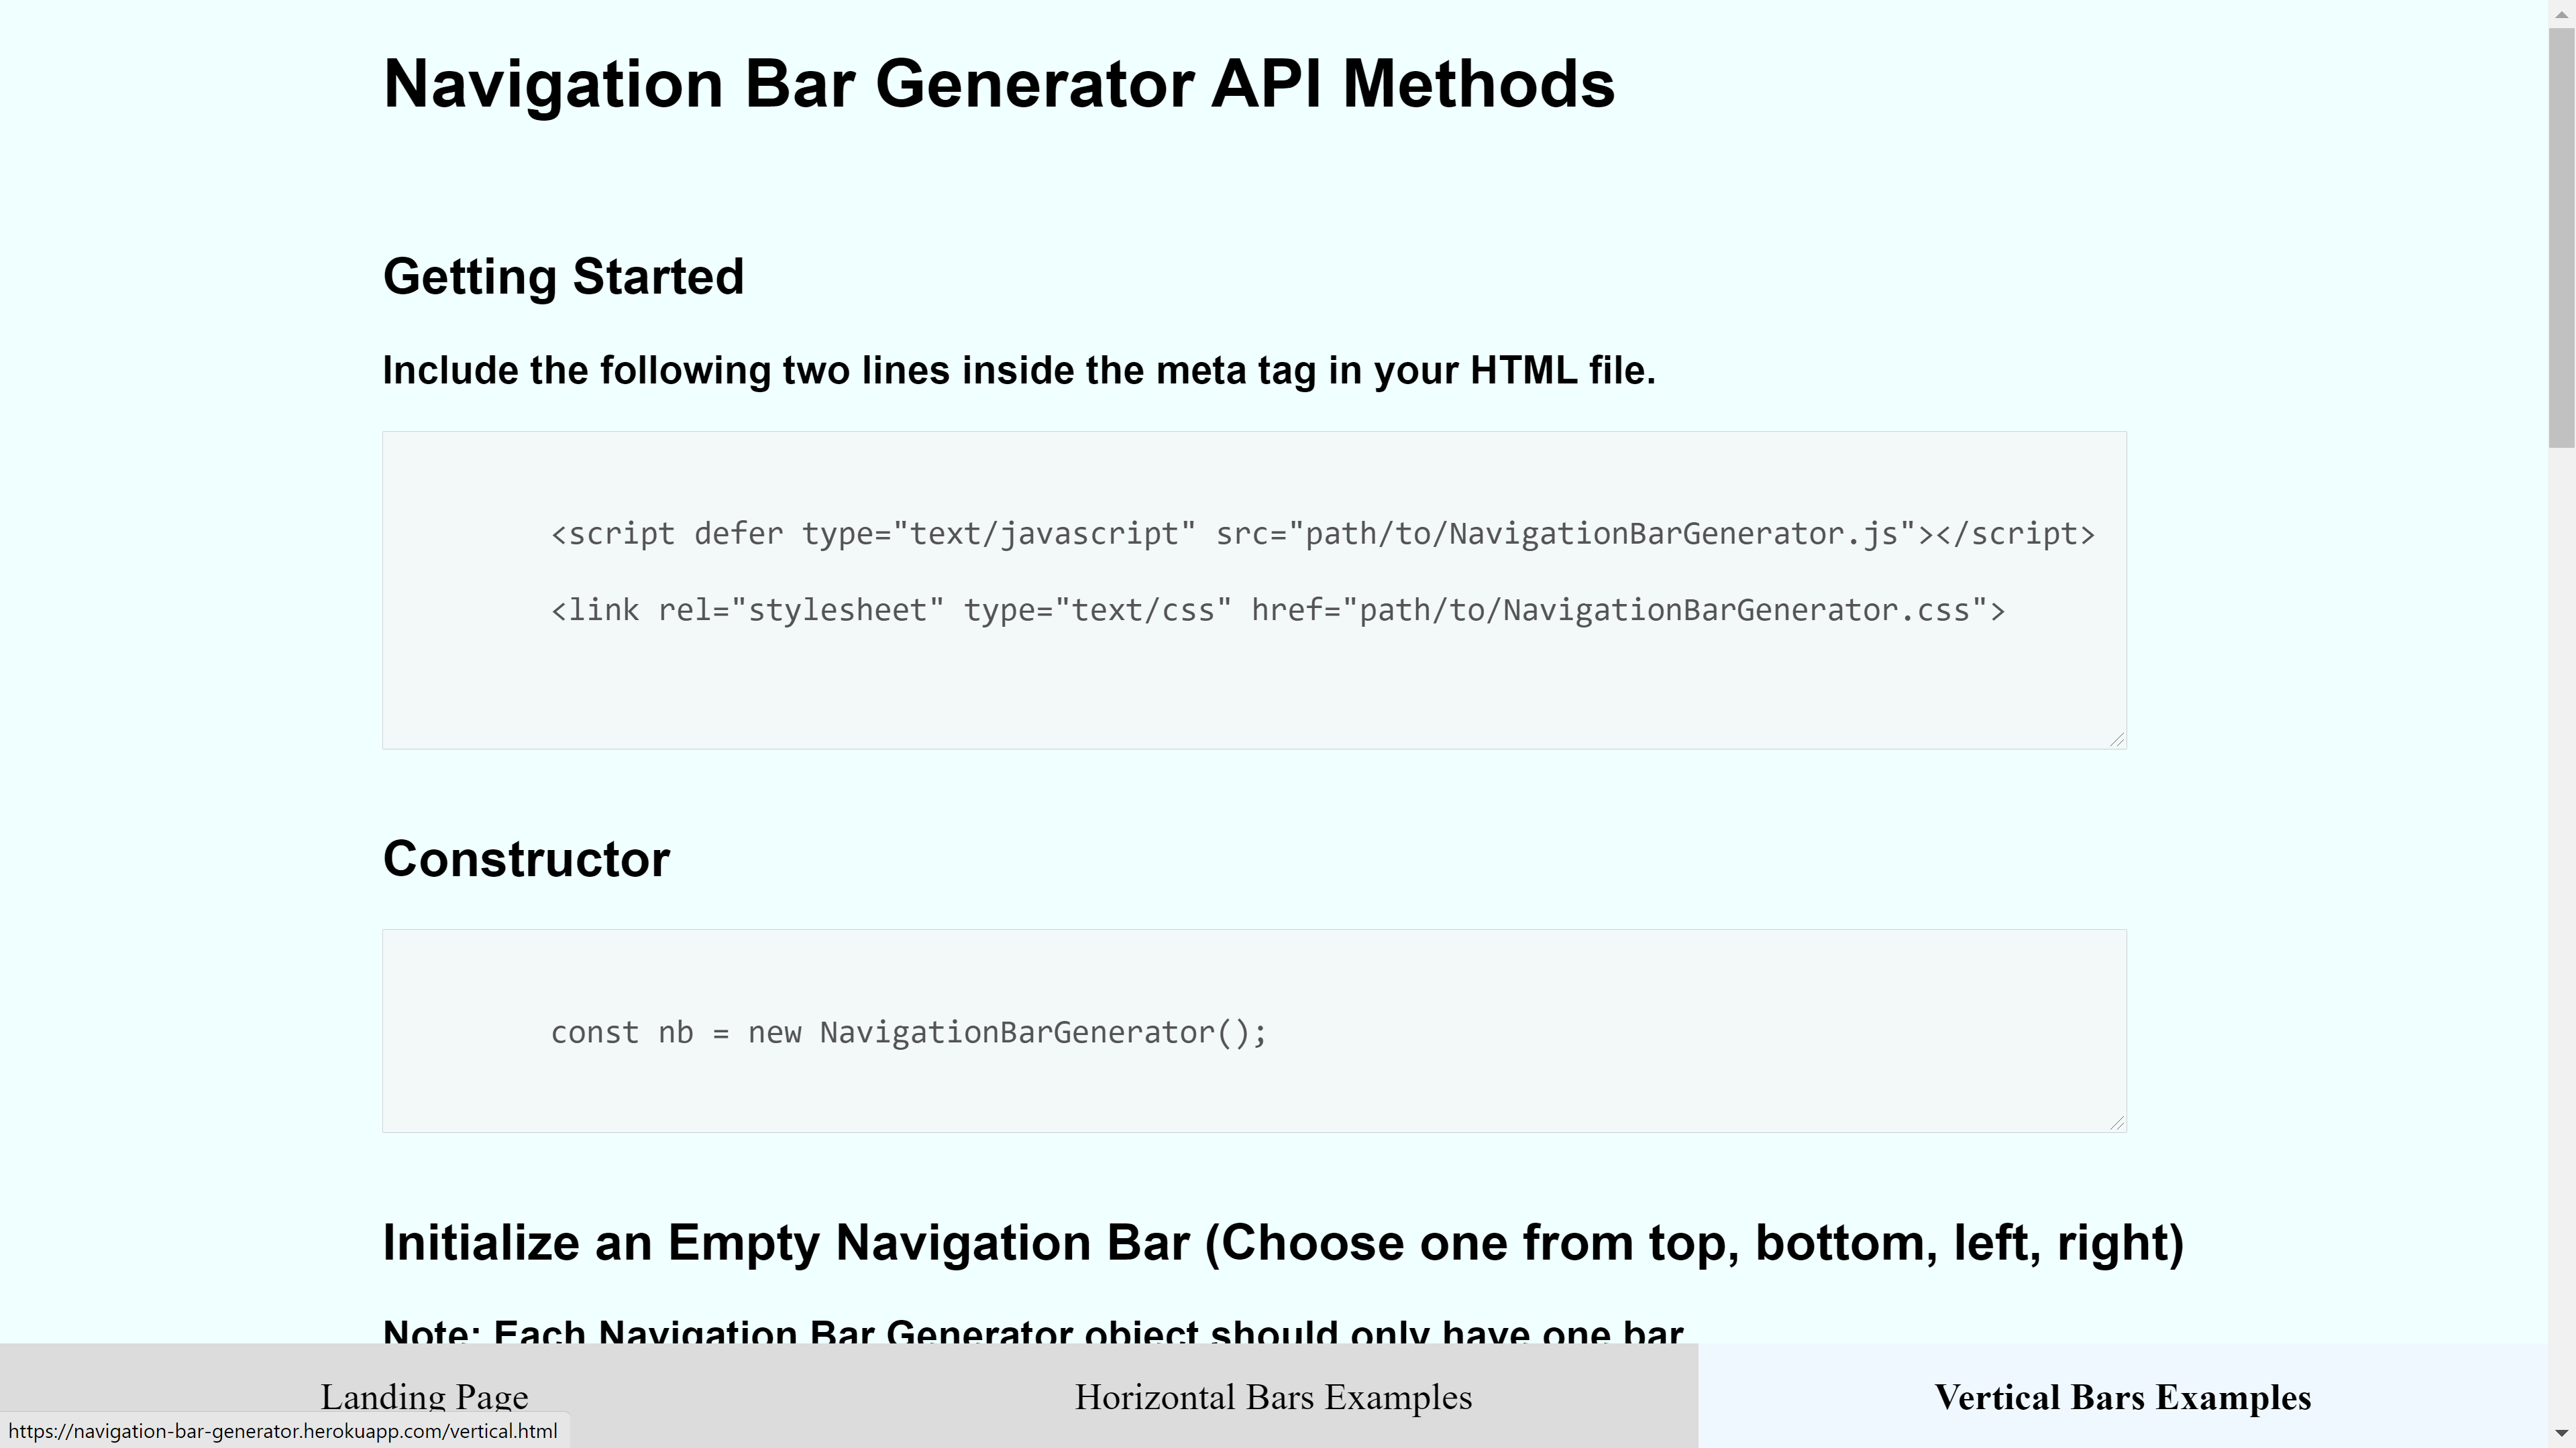Open the Landing Page tab

424,1396
